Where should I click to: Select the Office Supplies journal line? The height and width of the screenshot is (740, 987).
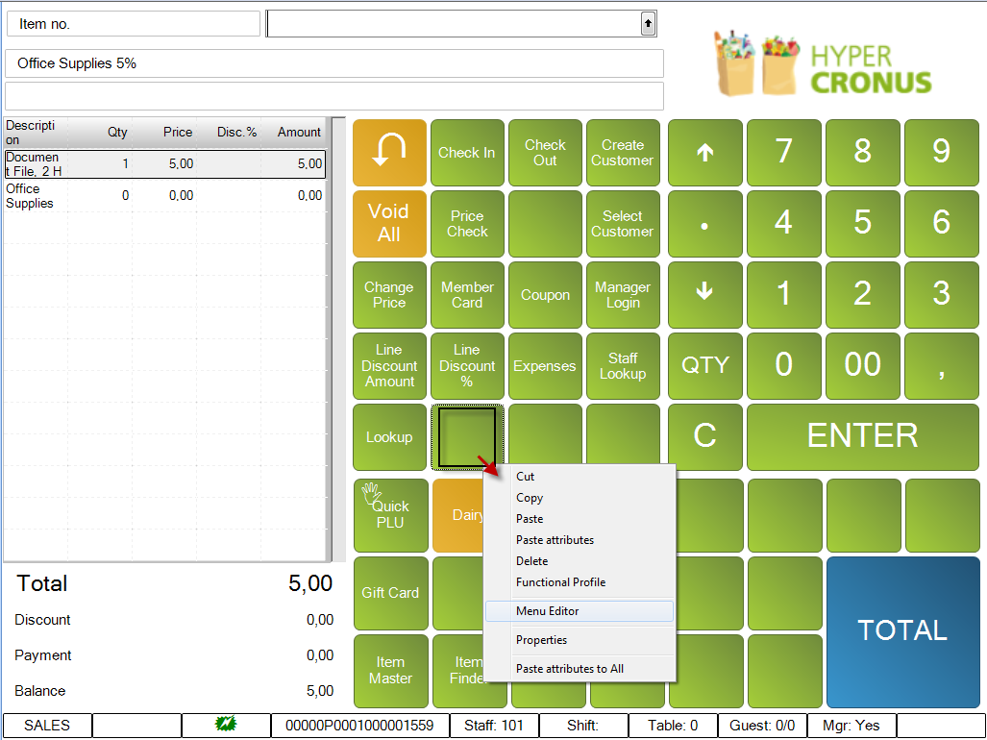tap(165, 196)
